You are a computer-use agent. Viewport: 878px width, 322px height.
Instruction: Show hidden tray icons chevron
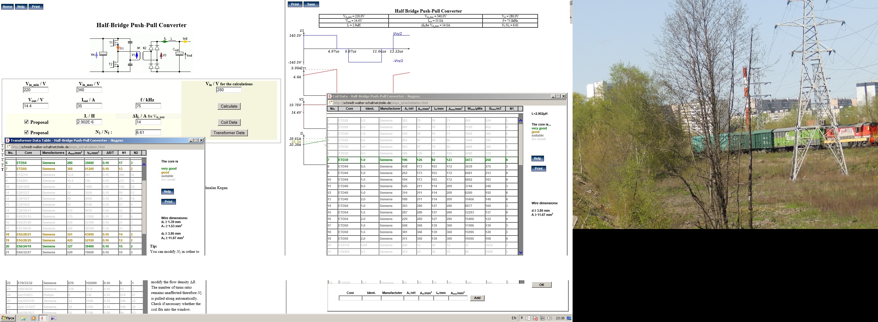pos(522,318)
